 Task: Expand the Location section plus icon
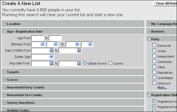(5, 24)
